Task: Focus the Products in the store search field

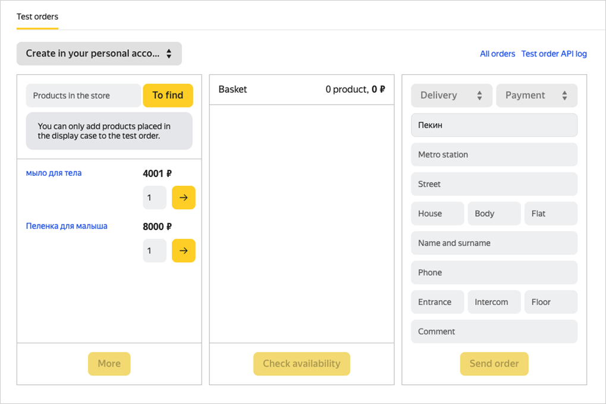Action: (x=83, y=96)
